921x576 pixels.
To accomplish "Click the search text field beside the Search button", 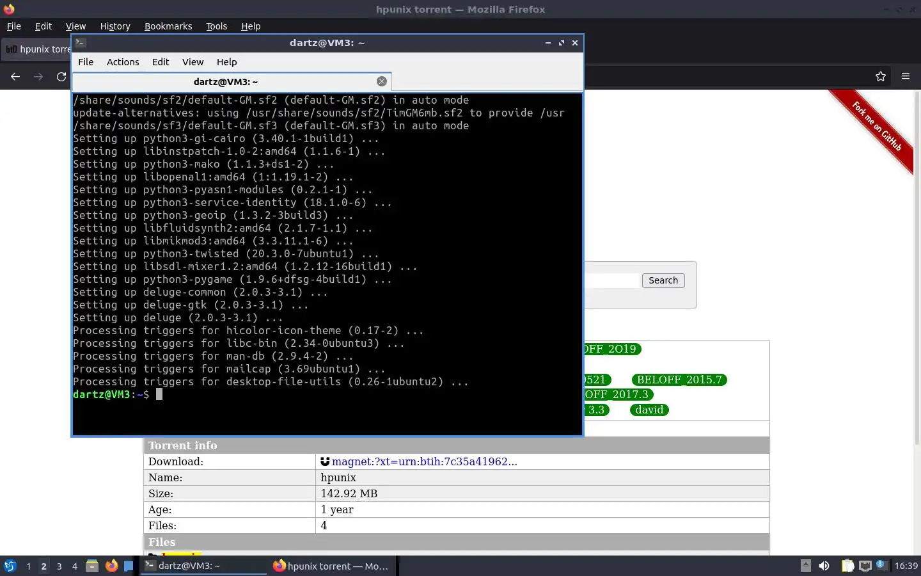I will (x=611, y=280).
